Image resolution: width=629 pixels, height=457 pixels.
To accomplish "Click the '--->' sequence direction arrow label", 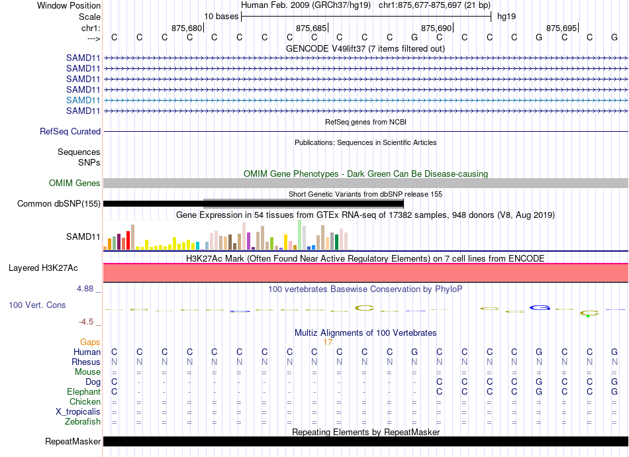I will click(93, 38).
